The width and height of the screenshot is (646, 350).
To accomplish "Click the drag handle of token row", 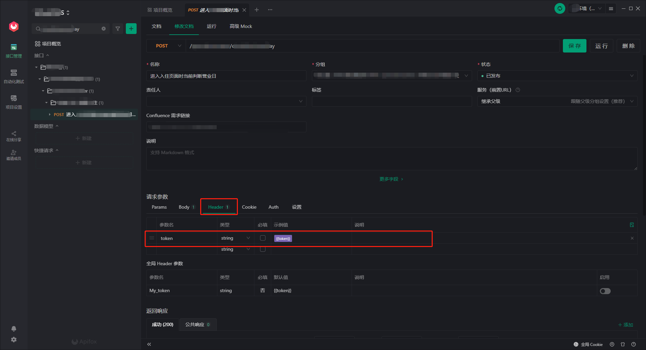I will (152, 238).
